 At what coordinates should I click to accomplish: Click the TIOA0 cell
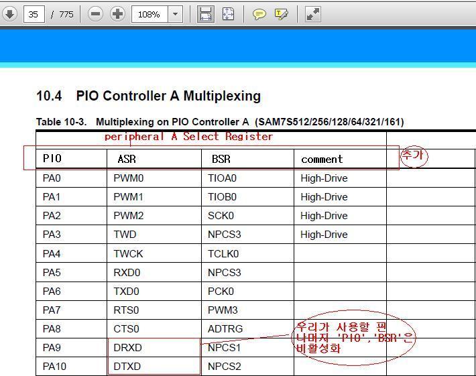tap(247, 178)
